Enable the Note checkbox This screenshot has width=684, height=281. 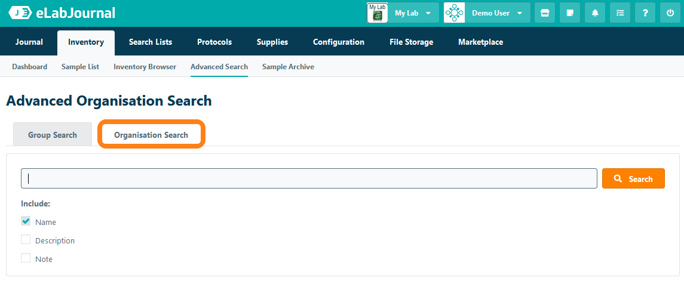click(26, 258)
